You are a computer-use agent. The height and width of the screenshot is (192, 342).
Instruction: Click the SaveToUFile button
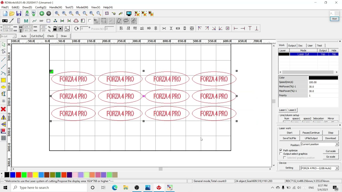click(x=289, y=138)
